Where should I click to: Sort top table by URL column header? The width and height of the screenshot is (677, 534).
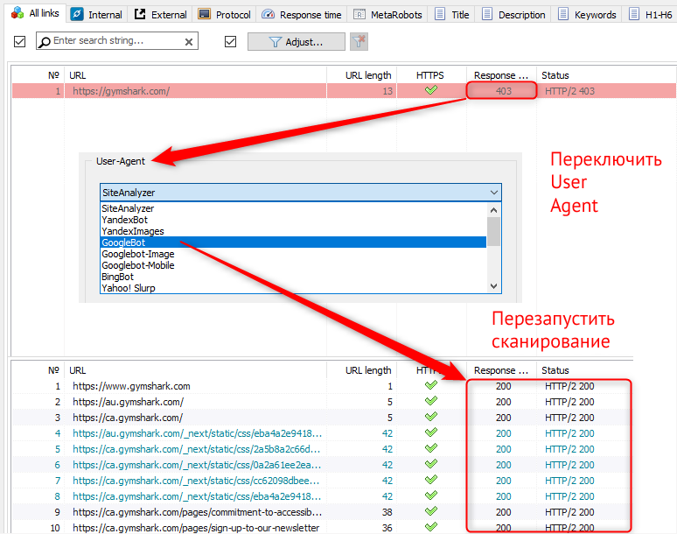pos(195,75)
